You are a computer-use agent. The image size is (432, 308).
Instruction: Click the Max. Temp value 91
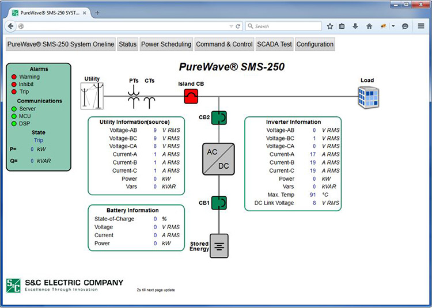[312, 195]
